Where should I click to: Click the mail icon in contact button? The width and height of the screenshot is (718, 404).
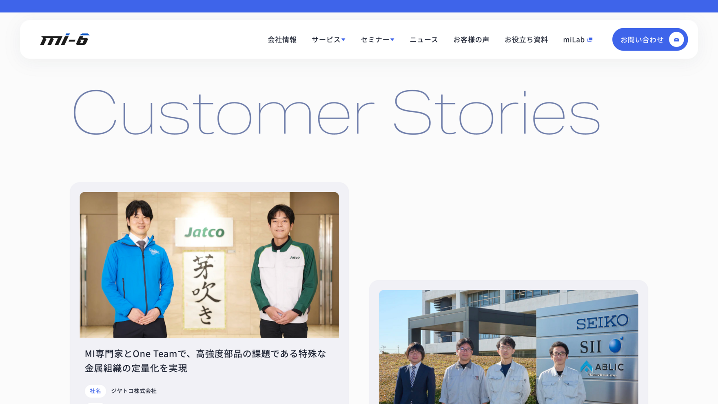click(676, 40)
